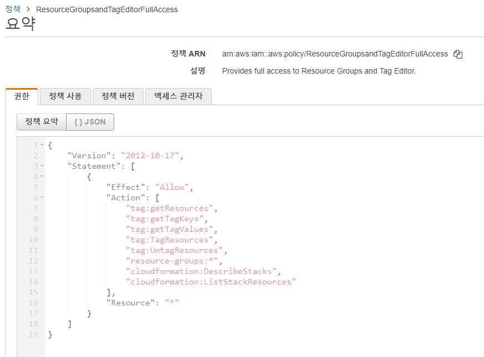This screenshot has height=357, width=484.
Task: Switch to the 권한 tab
Action: point(22,96)
